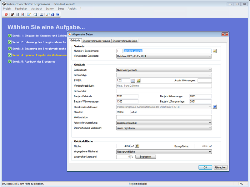Click the BWZK input field
Image resolution: width=250 pixels, height=187 pixels.
point(123,81)
